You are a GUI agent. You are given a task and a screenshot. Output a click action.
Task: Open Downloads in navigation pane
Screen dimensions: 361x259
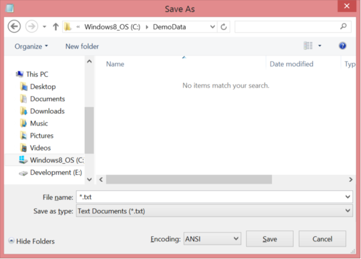pos(47,111)
